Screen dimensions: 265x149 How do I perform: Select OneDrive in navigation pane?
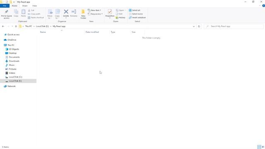[x=12, y=40]
